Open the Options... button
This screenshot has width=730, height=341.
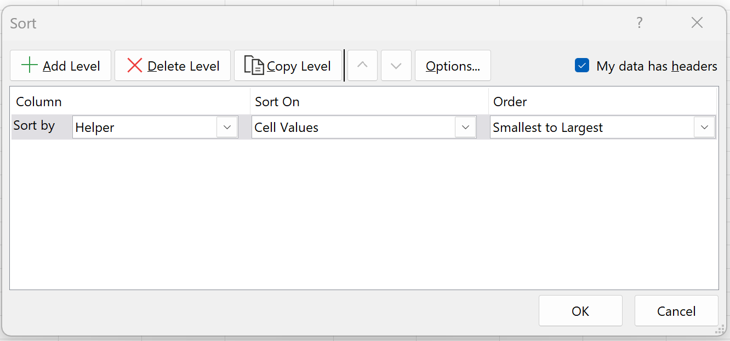coord(453,66)
